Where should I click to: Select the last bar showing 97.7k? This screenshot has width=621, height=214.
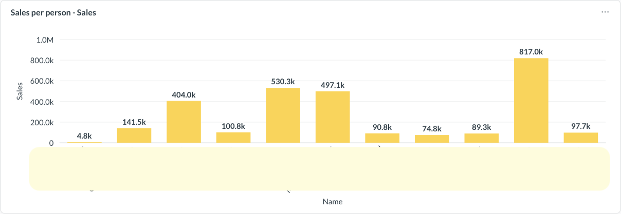(581, 138)
